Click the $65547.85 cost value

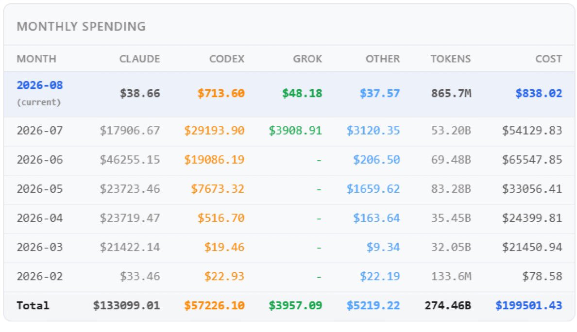(x=532, y=160)
